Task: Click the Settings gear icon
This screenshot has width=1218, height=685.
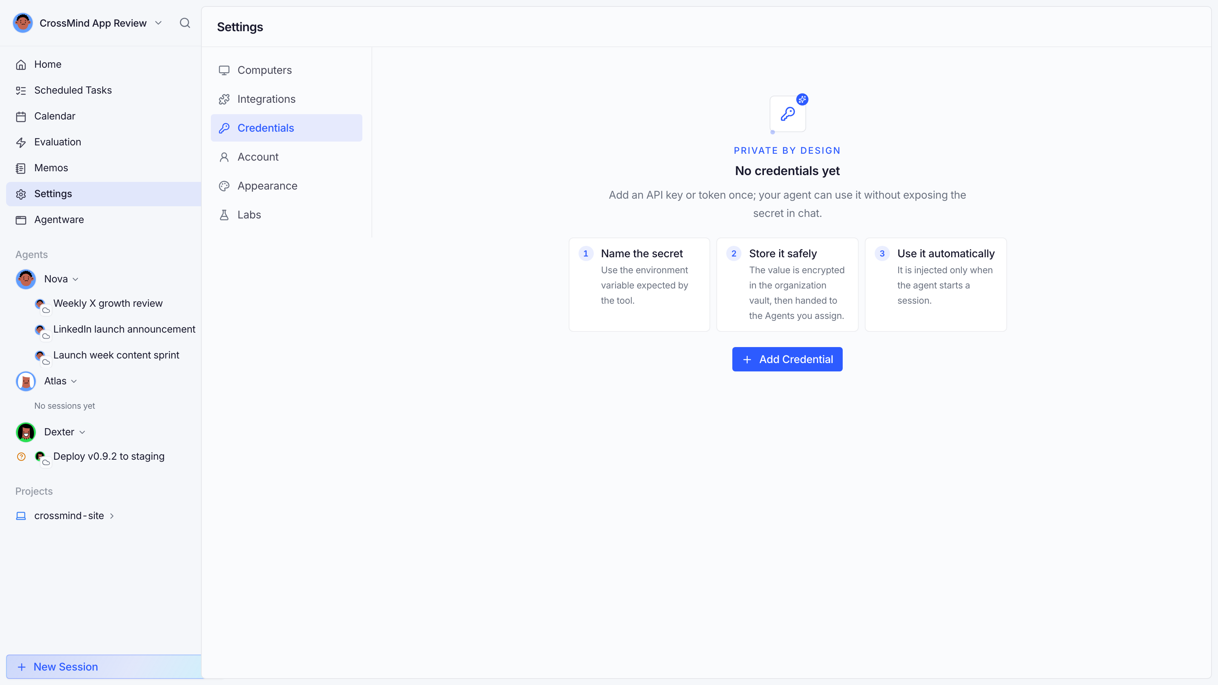Action: pos(21,194)
